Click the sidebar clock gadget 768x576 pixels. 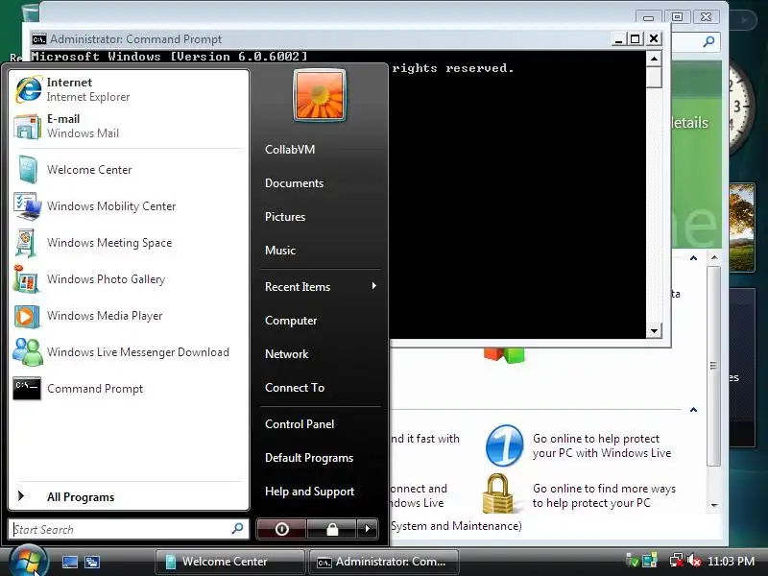tap(742, 108)
